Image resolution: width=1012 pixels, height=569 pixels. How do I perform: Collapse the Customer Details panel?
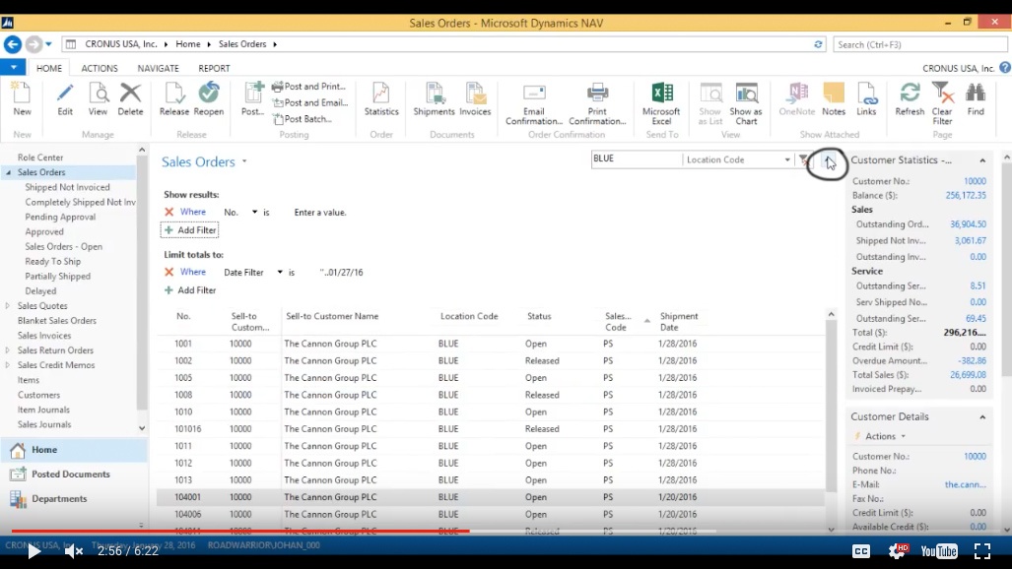point(982,416)
